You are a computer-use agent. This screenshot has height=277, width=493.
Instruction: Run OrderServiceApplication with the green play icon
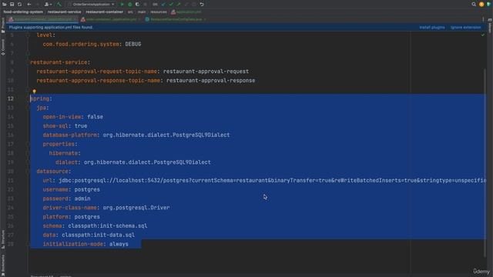pos(122,5)
